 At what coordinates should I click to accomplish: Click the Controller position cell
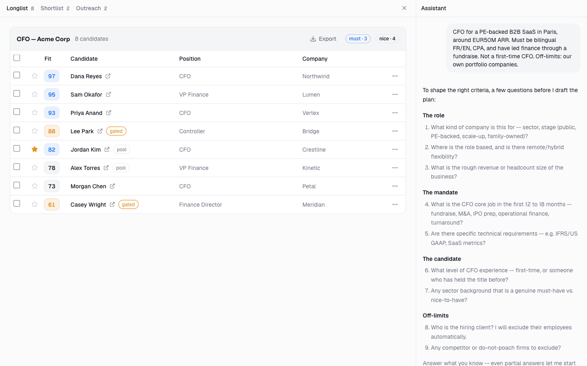click(x=192, y=131)
